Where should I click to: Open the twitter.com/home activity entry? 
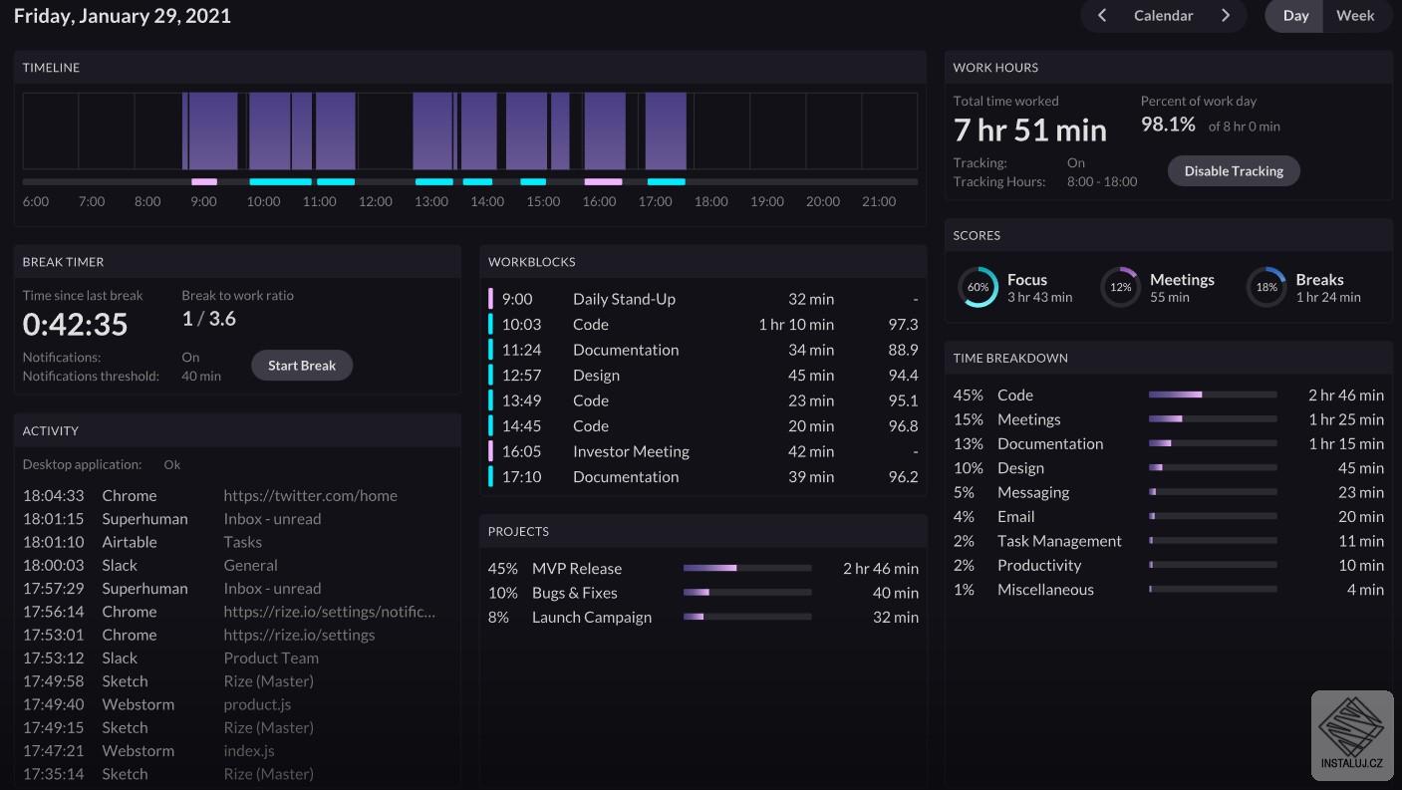[x=310, y=496]
